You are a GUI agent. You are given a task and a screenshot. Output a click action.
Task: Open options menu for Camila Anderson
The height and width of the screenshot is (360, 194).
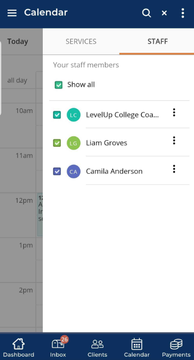(174, 169)
